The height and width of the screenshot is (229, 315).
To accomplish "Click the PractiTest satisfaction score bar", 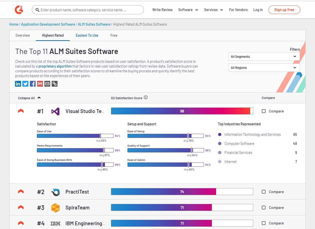I will [182, 192].
